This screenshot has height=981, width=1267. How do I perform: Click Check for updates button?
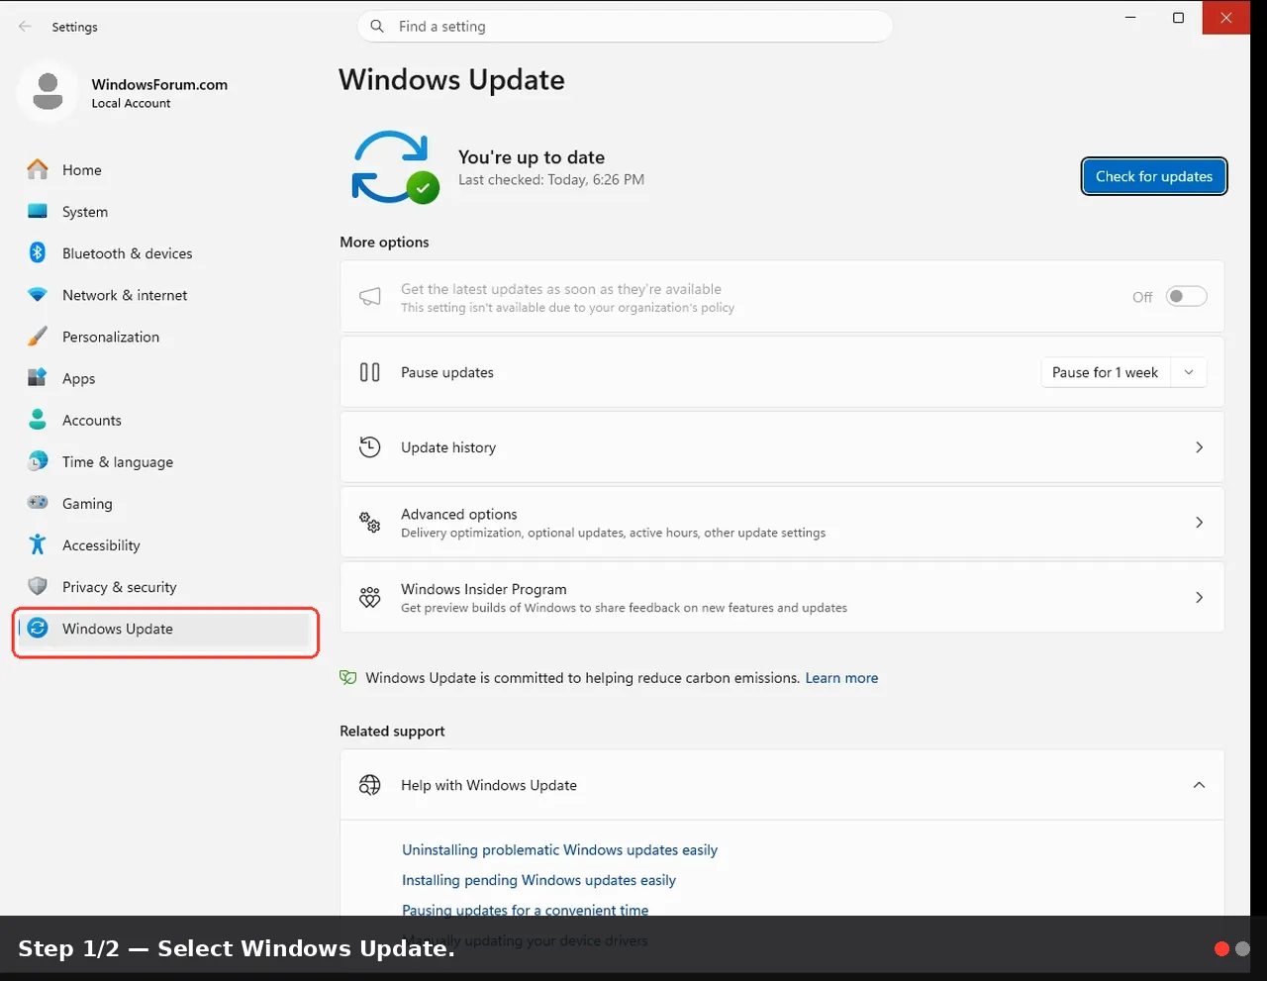pyautogui.click(x=1154, y=176)
